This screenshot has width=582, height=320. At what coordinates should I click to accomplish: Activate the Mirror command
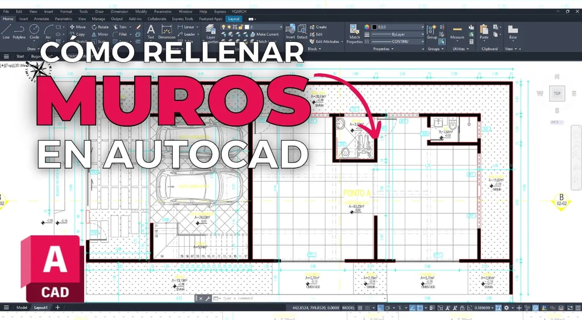(100, 34)
